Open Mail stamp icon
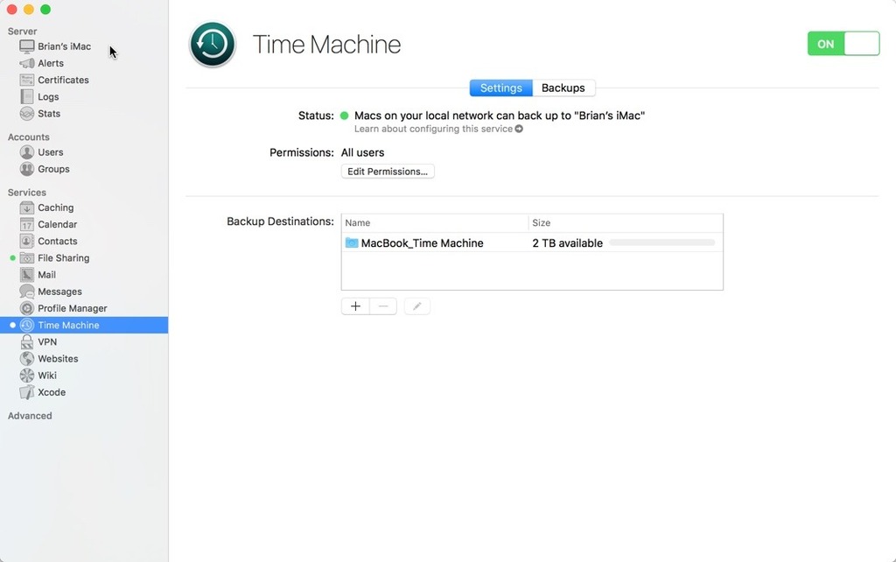This screenshot has width=896, height=562. click(27, 274)
